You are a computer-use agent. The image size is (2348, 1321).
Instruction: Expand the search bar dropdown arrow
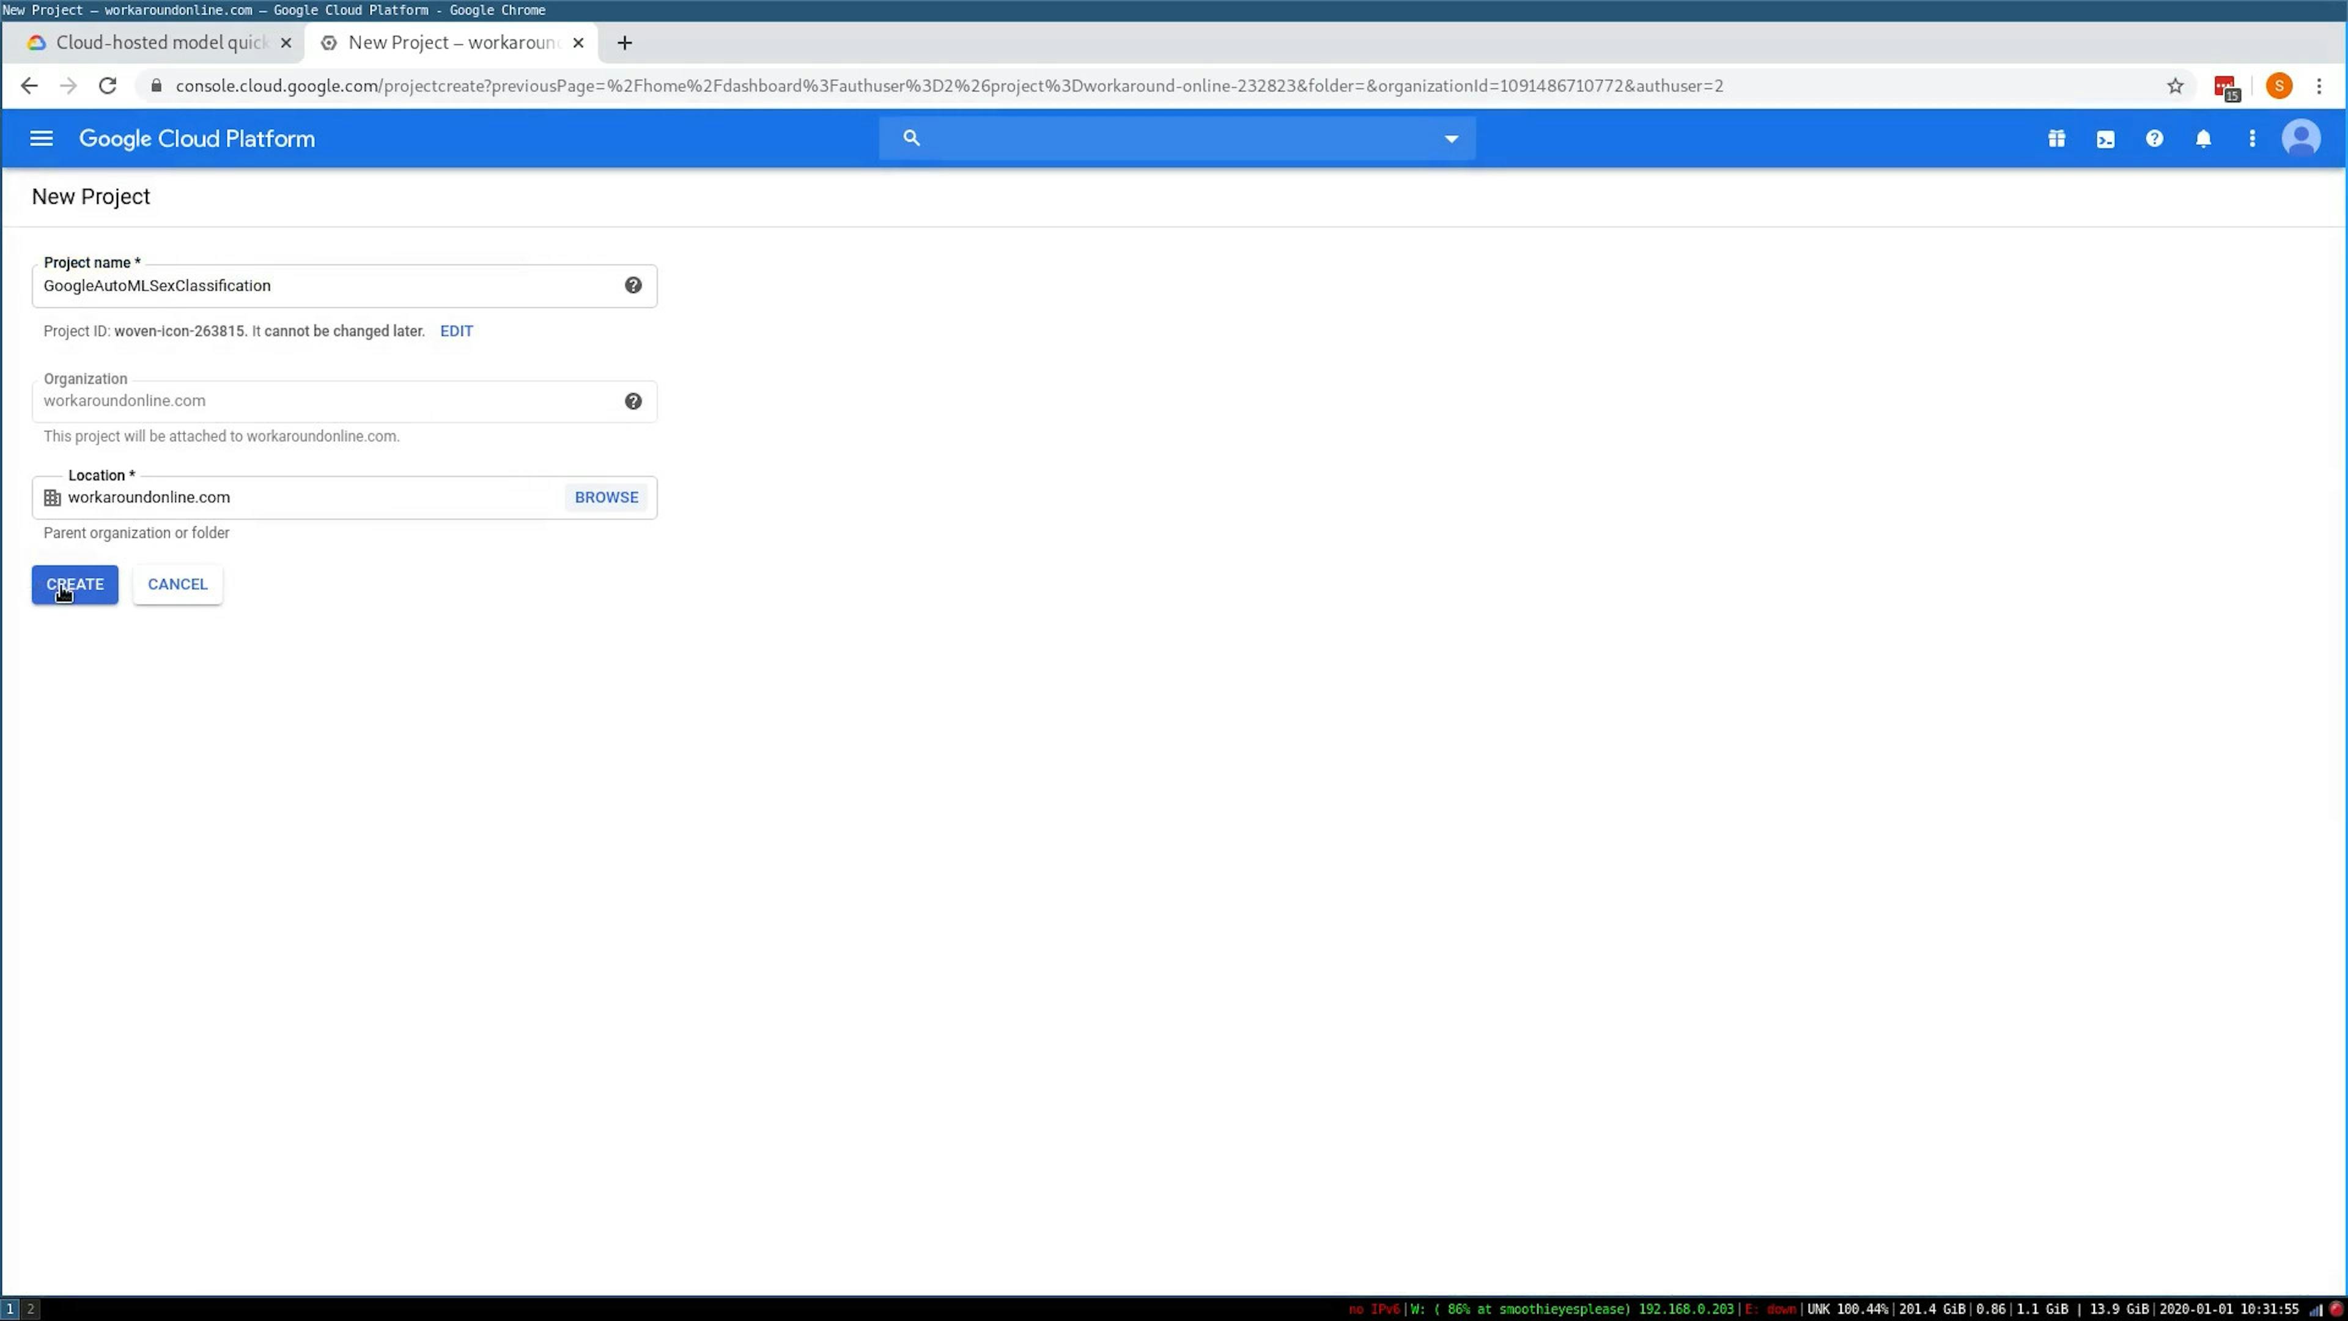pos(1451,139)
